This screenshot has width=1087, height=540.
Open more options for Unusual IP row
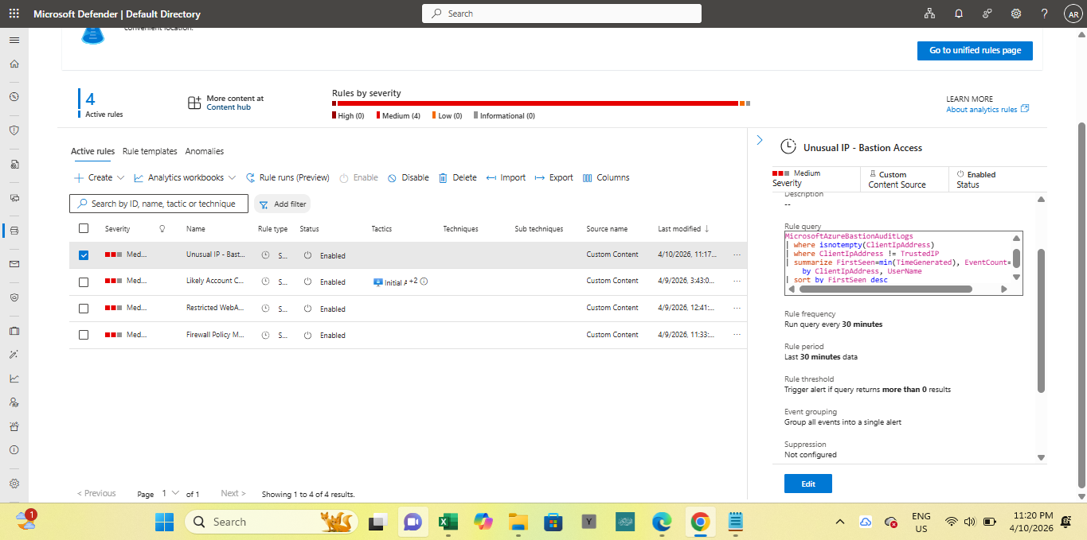click(737, 255)
